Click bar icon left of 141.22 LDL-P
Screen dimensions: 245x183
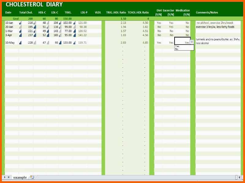pyautogui.click(x=74, y=35)
